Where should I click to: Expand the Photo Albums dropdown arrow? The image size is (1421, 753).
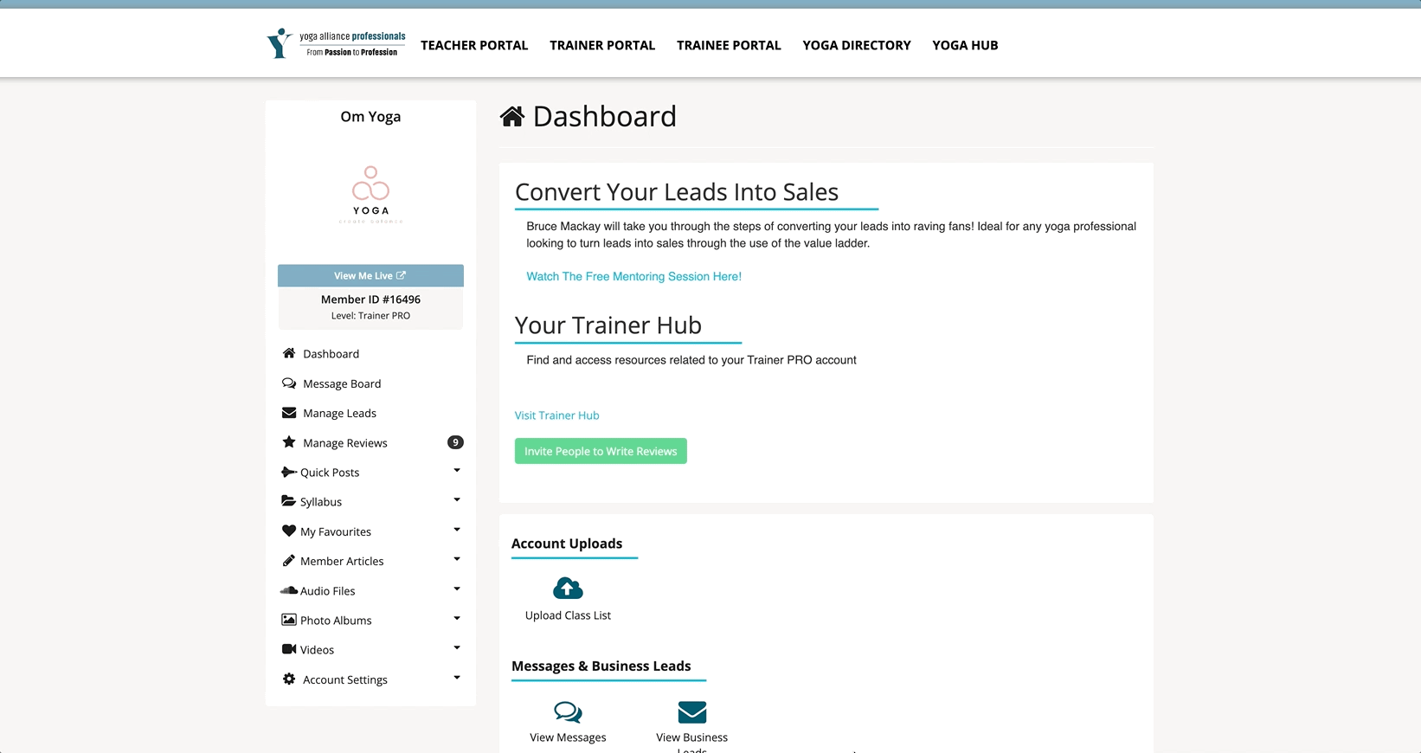tap(457, 619)
